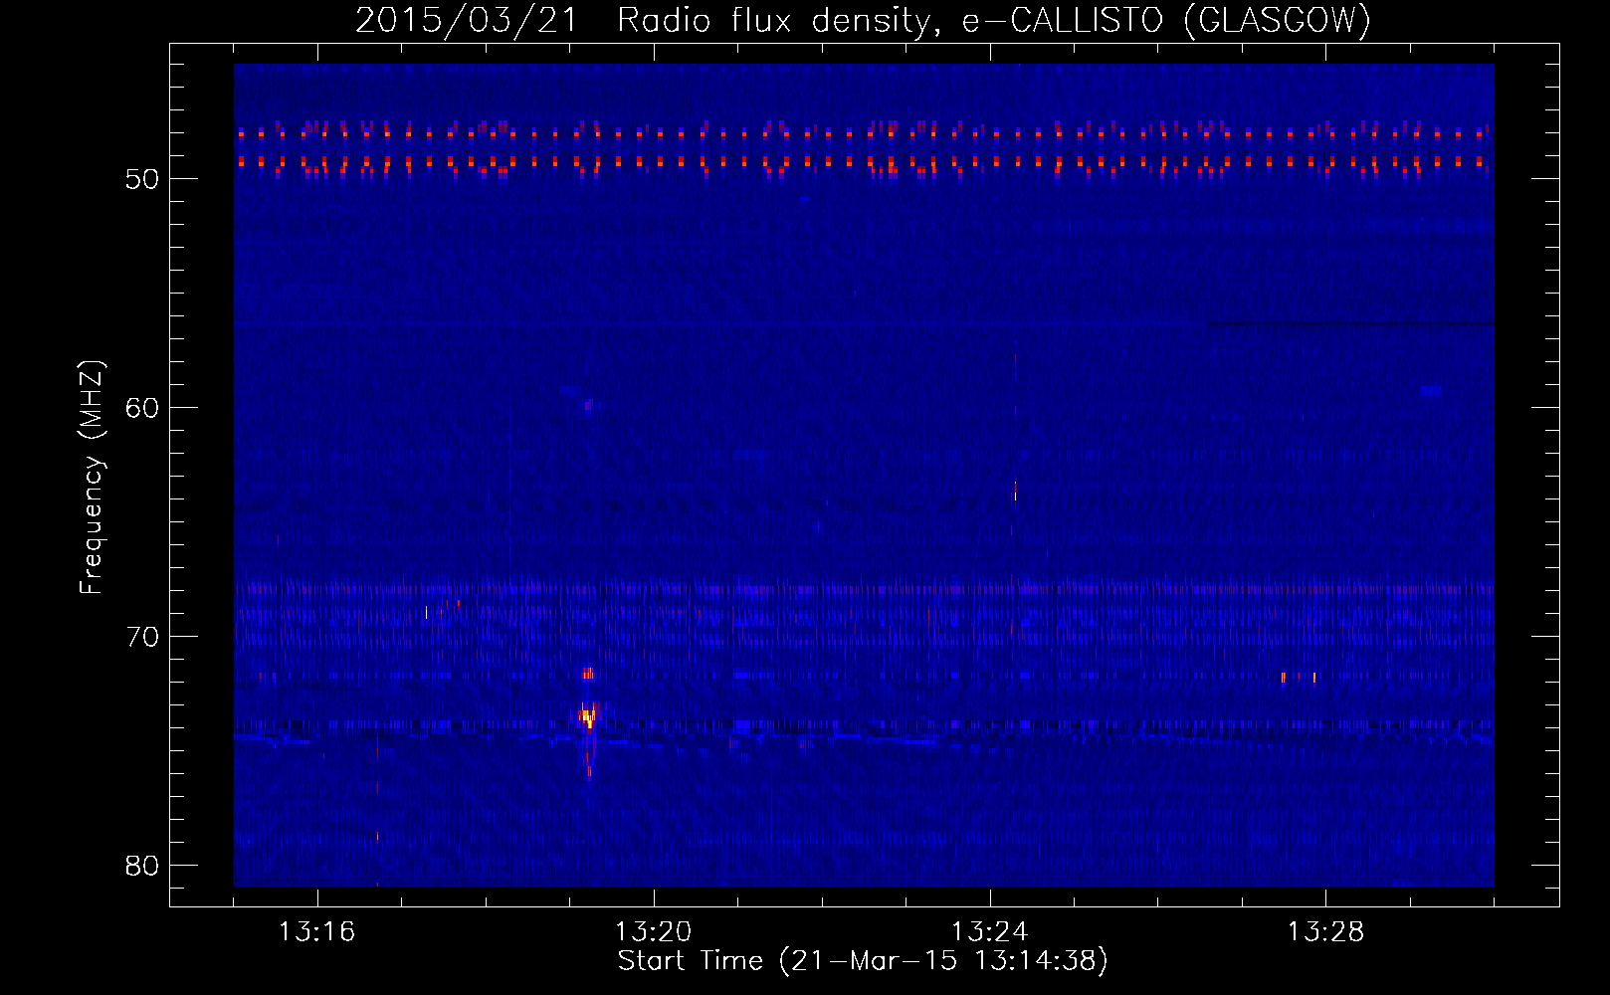Image resolution: width=1610 pixels, height=995 pixels.
Task: Click the 13:24 time tick label
Action: tap(990, 932)
